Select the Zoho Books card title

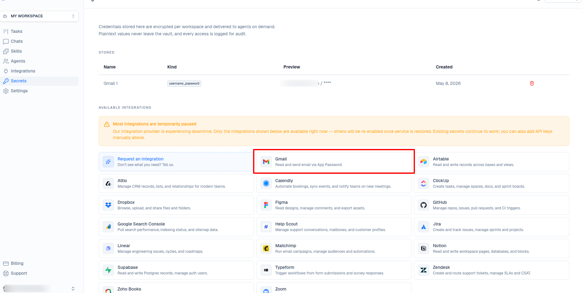point(129,289)
